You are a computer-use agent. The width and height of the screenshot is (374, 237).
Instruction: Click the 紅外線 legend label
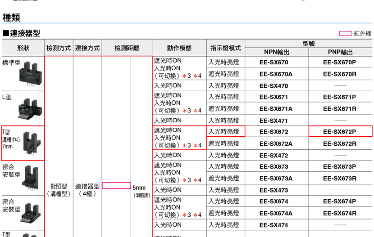coord(363,33)
